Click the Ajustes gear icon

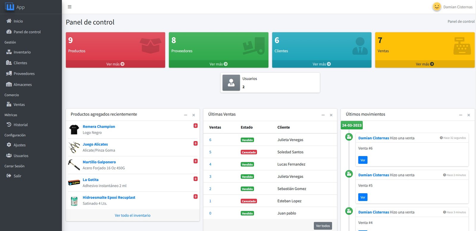pyautogui.click(x=9, y=145)
